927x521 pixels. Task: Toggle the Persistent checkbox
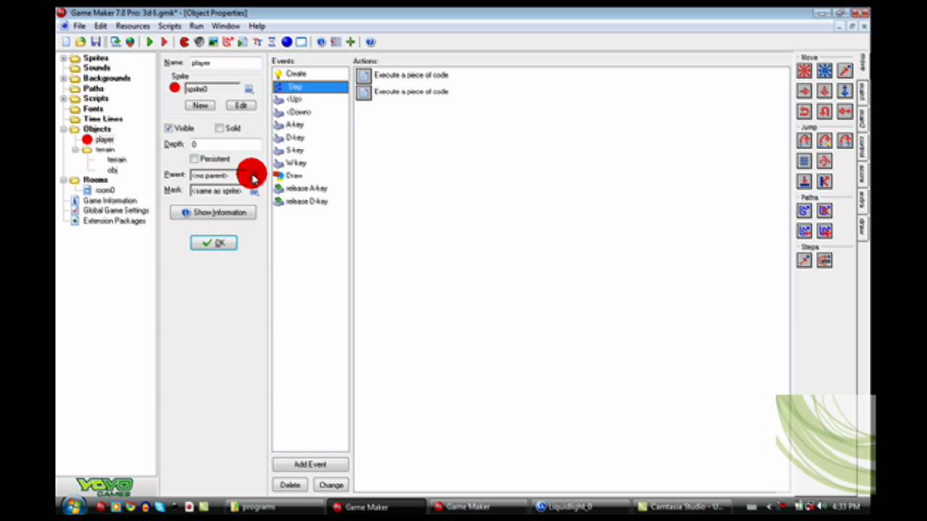194,158
